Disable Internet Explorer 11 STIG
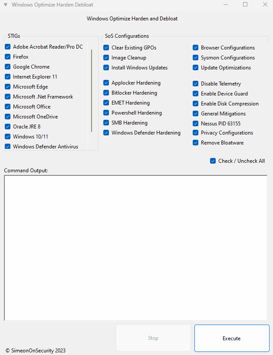Image resolution: width=273 pixels, height=355 pixels. (8, 77)
